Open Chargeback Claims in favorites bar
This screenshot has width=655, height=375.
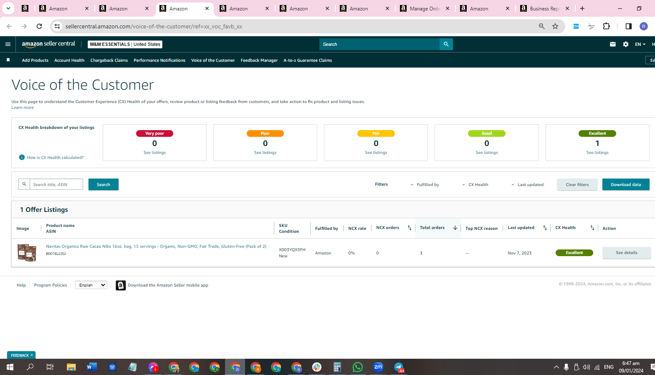tap(109, 60)
